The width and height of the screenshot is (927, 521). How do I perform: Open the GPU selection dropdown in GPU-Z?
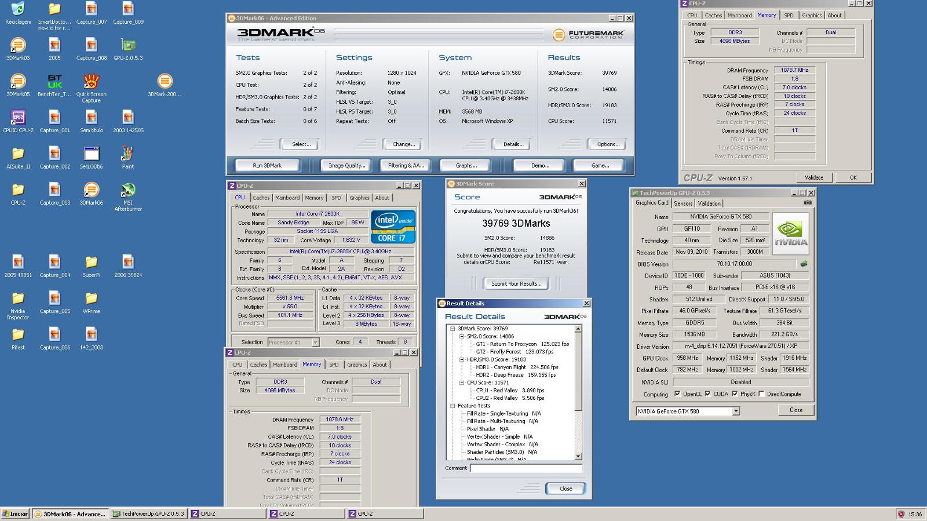click(736, 411)
